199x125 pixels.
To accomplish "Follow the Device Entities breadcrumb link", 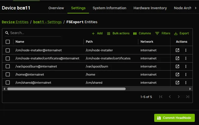I will click(x=15, y=22).
